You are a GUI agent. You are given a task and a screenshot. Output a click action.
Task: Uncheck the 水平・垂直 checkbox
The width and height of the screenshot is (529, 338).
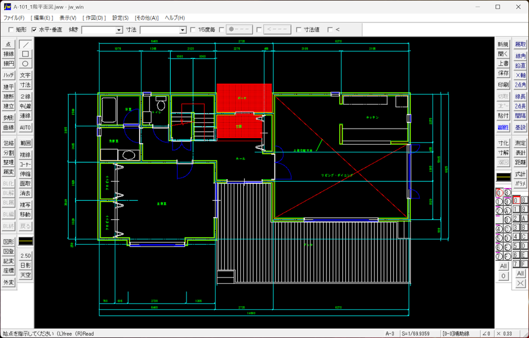(x=34, y=29)
